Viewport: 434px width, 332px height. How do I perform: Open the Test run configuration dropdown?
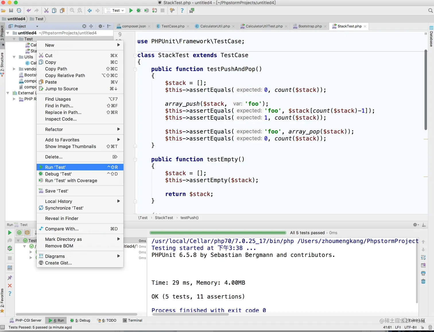(x=115, y=11)
